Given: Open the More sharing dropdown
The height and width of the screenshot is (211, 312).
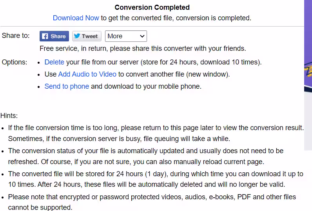Looking at the screenshot, I should tap(126, 36).
